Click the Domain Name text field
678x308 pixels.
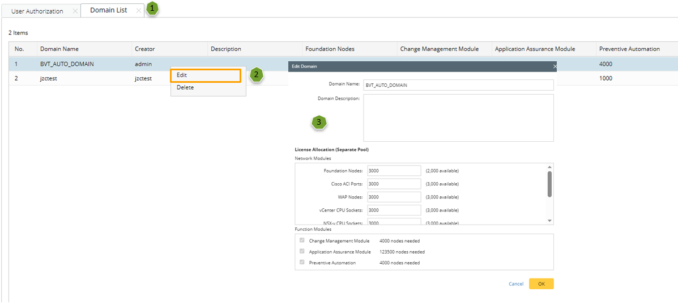[458, 85]
